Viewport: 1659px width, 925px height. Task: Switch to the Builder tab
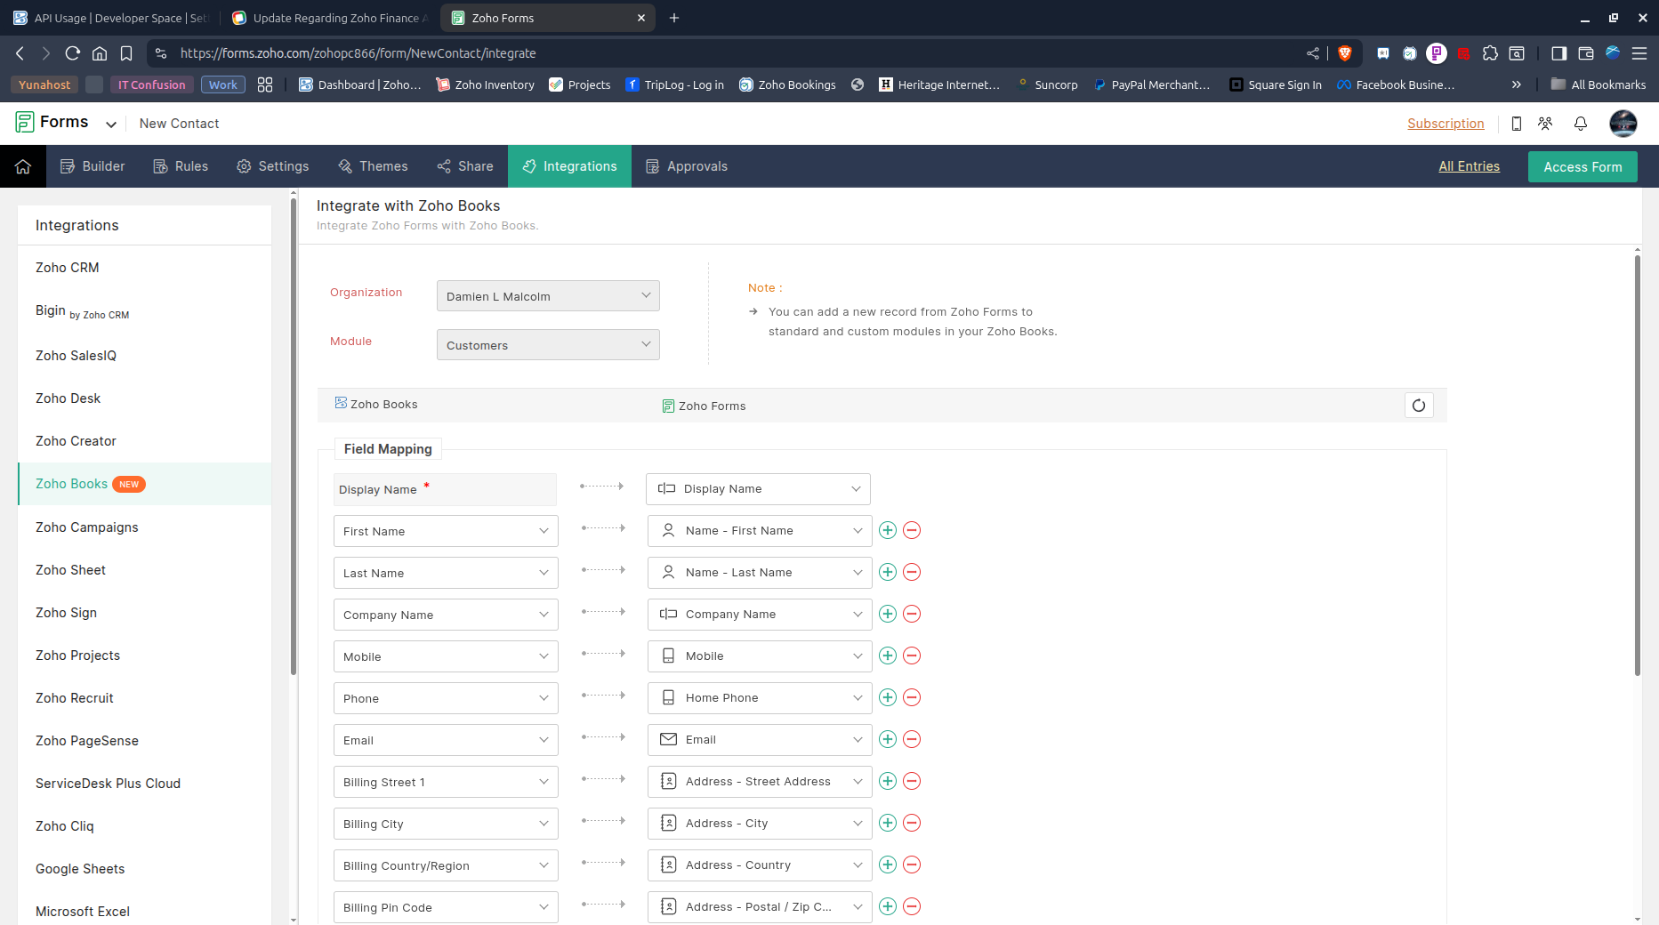[x=93, y=166]
